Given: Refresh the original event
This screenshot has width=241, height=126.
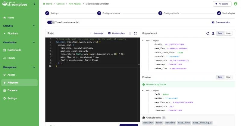Looking at the screenshot, I should [208, 33].
